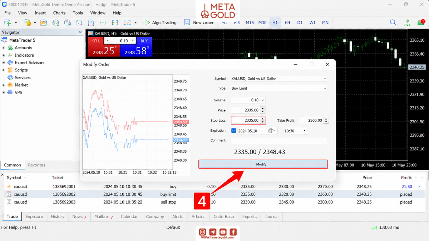Open the Volume dropdown in Modify Order
This screenshot has height=241, width=429.
(263, 100)
